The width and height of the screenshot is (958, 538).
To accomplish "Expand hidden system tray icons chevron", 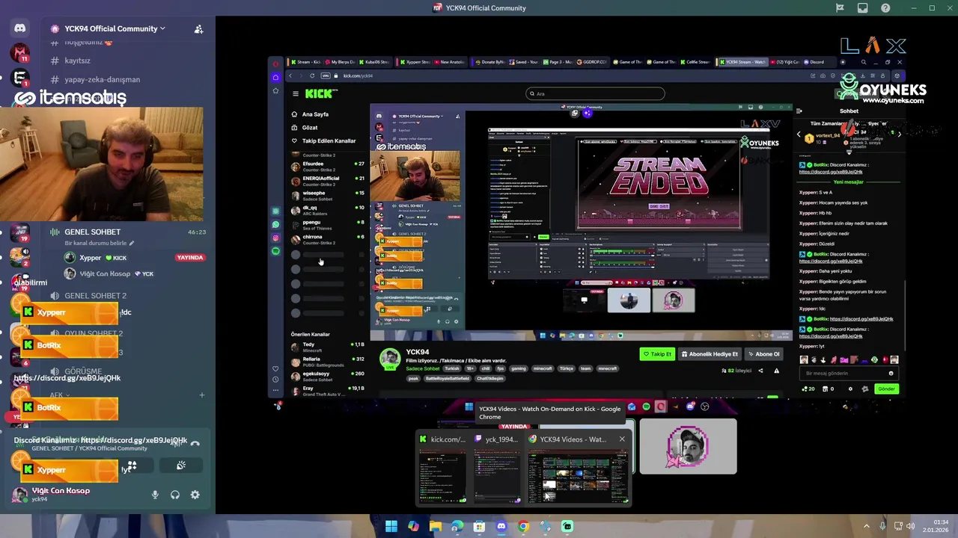I will [867, 526].
